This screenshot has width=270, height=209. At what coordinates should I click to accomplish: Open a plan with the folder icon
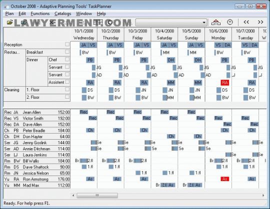tap(10, 22)
